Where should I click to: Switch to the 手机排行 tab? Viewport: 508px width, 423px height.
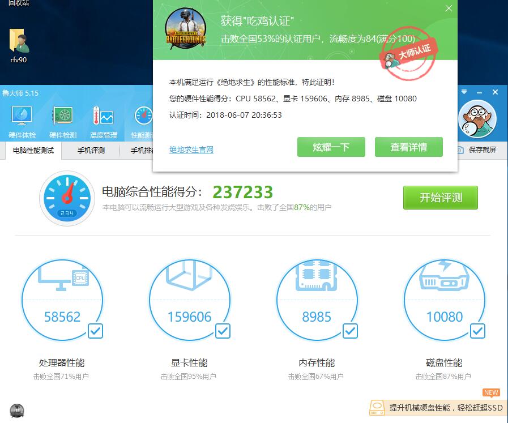pos(142,151)
